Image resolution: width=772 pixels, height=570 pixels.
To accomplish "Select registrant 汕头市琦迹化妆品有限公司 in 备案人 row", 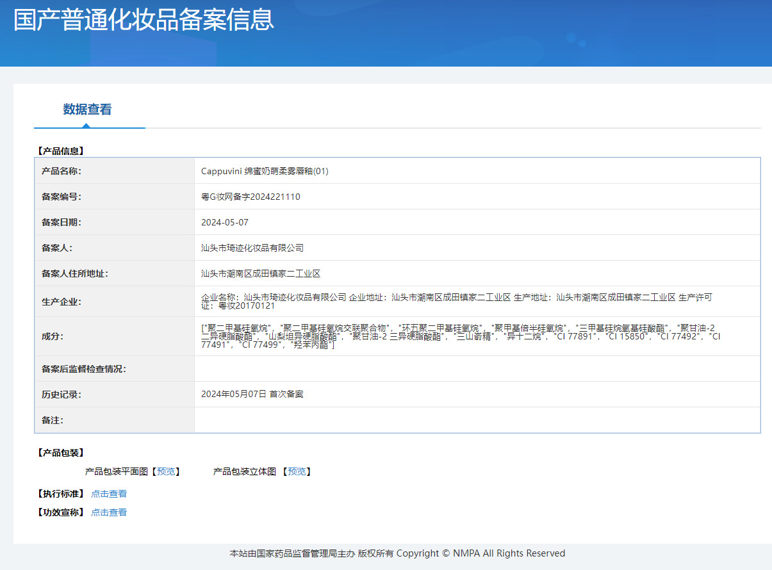I will tap(252, 248).
